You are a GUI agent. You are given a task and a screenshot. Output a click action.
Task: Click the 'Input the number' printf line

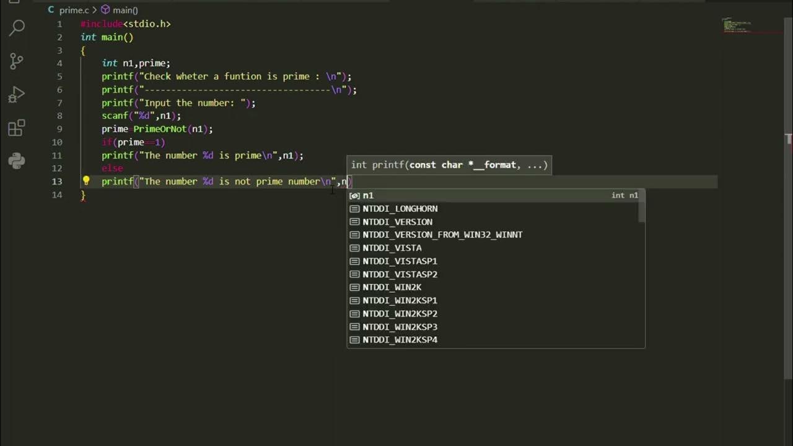[x=178, y=103]
